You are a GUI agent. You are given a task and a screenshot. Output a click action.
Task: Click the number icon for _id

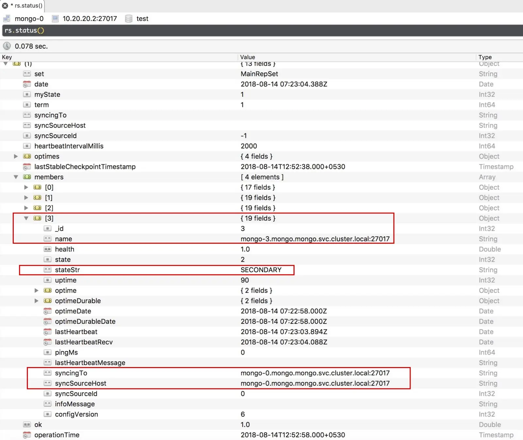click(47, 229)
